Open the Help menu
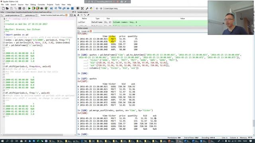The image size is (255, 143). pyautogui.click(x=69, y=4)
